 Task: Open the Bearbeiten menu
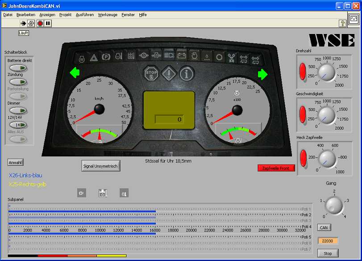tap(25, 15)
